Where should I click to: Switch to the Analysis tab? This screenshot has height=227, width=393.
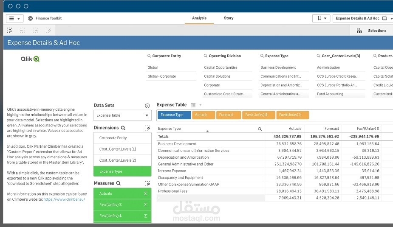pyautogui.click(x=199, y=18)
